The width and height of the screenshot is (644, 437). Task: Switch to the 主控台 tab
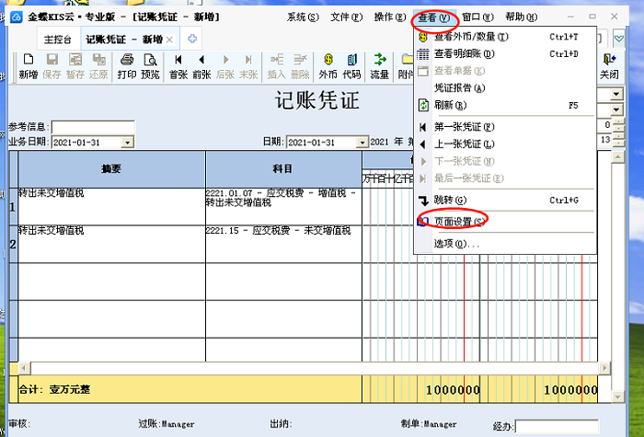tap(58, 39)
